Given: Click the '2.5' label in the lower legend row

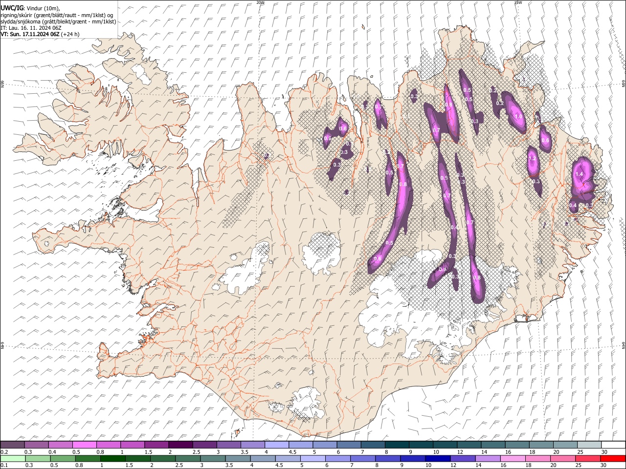Looking at the screenshot, I should tap(179, 466).
